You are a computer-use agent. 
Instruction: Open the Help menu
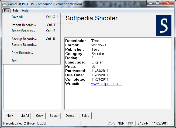[x=25, y=11]
